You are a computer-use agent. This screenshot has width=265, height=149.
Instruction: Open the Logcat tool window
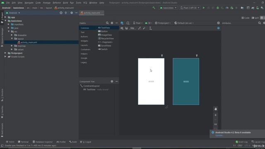pos(86,142)
